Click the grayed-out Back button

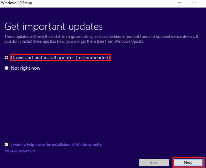(154, 162)
